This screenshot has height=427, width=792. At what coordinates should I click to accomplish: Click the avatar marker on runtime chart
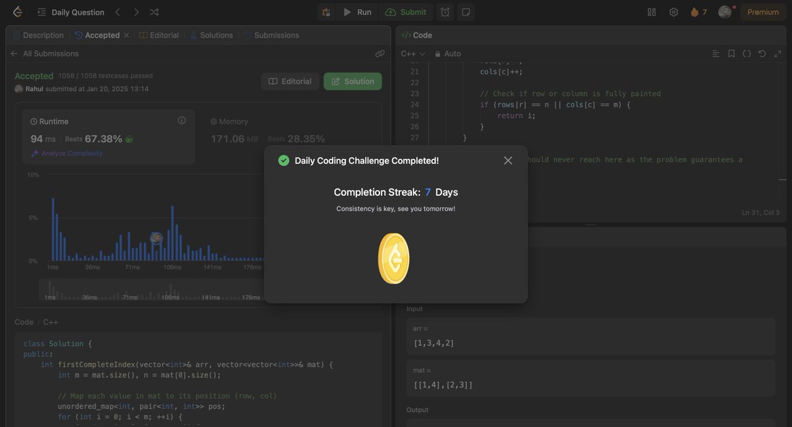pos(156,239)
